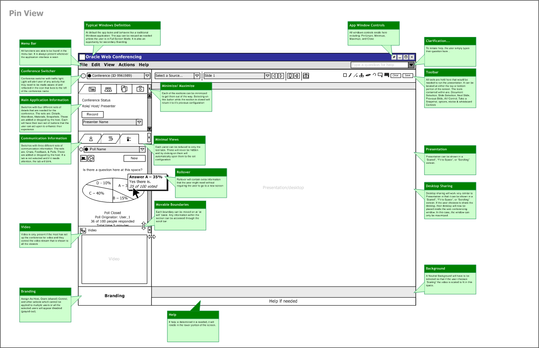Click the details panel scroll up arrow
This screenshot has height=348, width=539.
click(149, 96)
